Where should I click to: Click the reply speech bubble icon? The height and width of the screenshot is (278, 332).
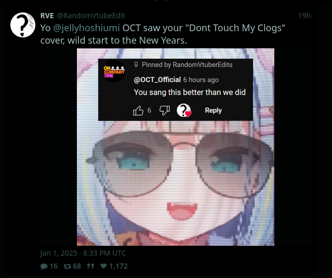(44, 266)
